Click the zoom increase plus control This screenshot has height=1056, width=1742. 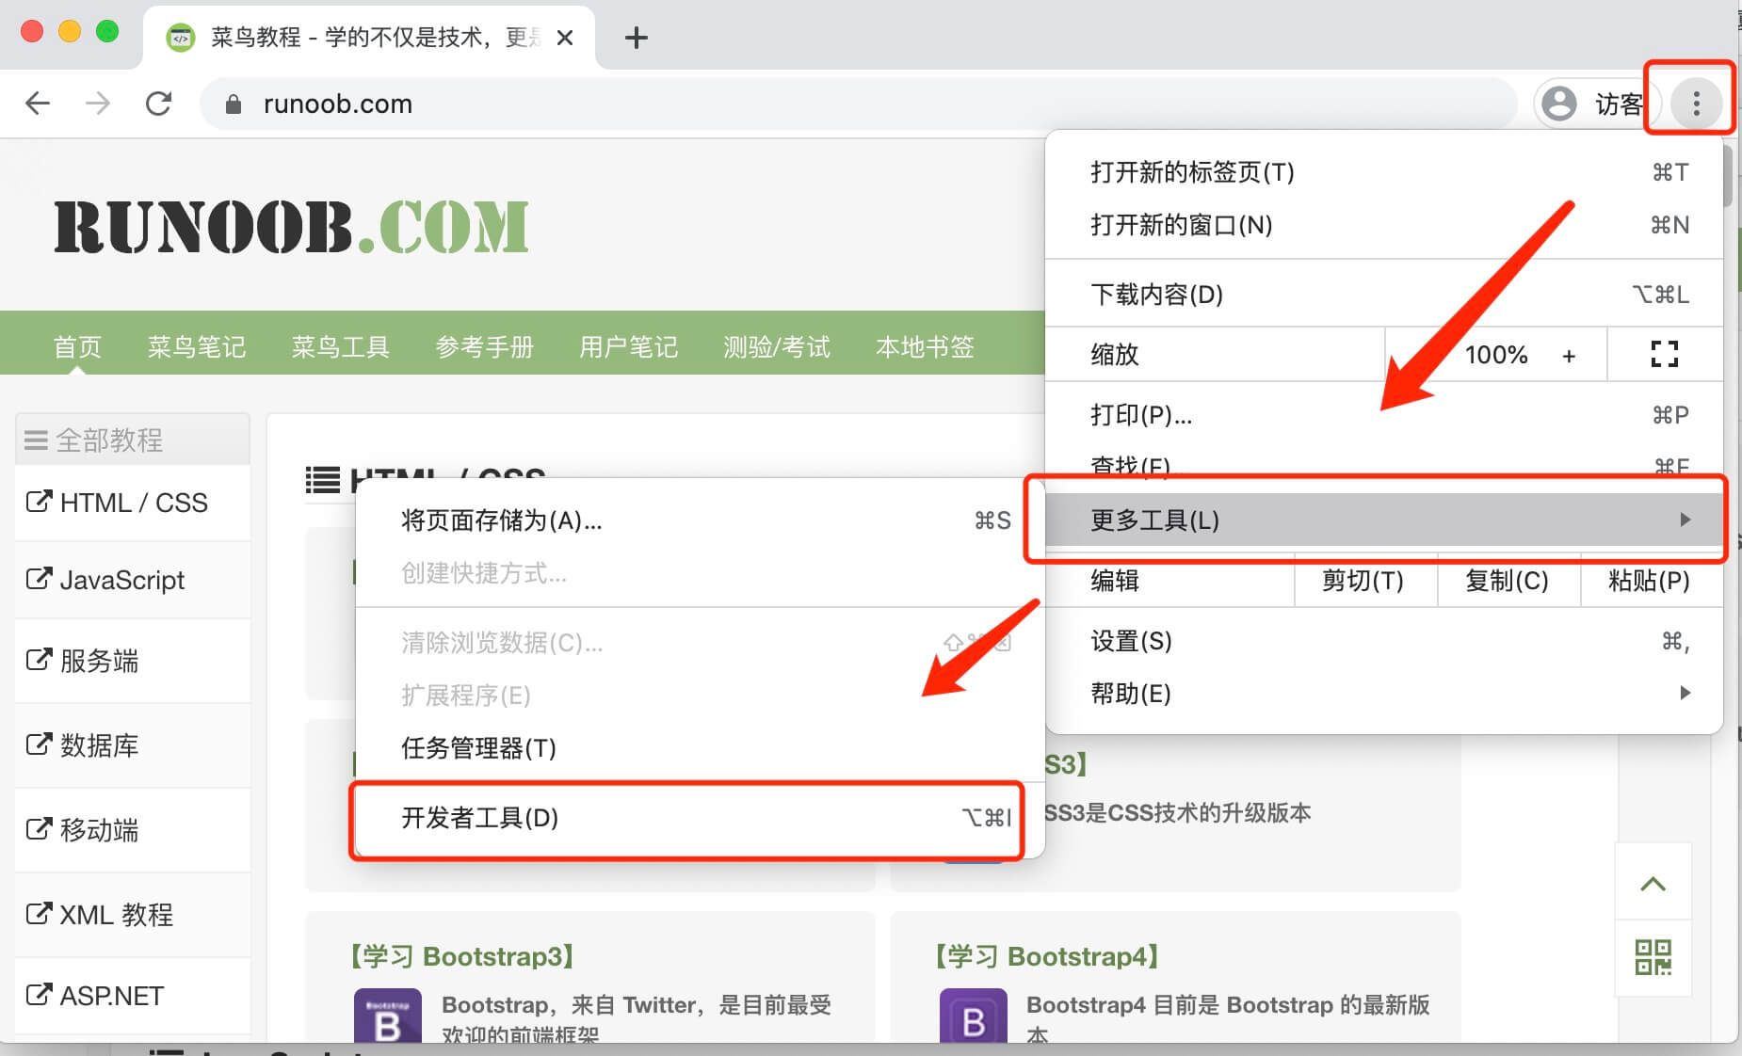tap(1569, 355)
